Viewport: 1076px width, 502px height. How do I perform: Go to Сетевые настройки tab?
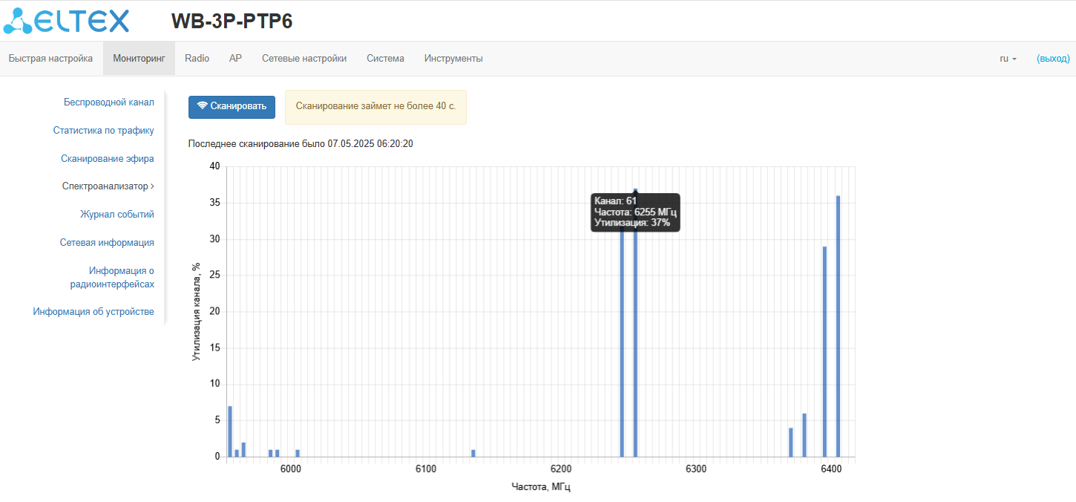[304, 59]
